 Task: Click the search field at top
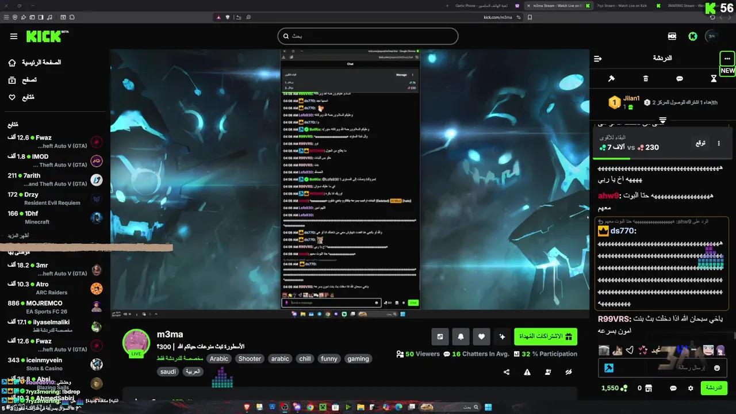(x=368, y=36)
